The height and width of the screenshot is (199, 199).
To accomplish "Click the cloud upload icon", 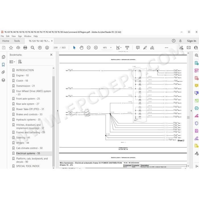I will [18, 48].
